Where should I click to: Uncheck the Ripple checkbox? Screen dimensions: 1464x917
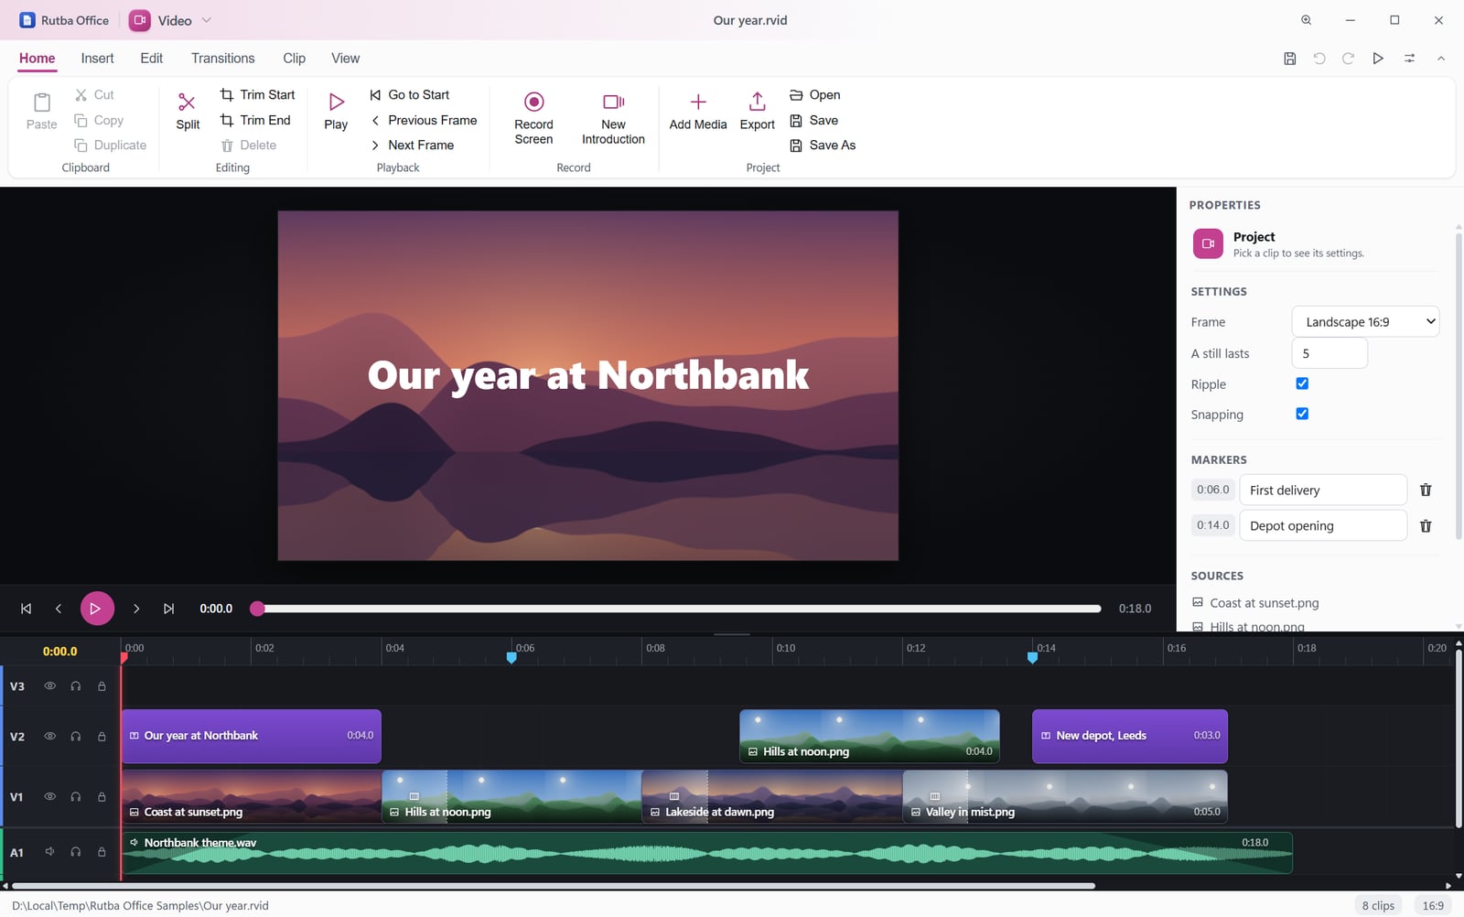[1302, 383]
